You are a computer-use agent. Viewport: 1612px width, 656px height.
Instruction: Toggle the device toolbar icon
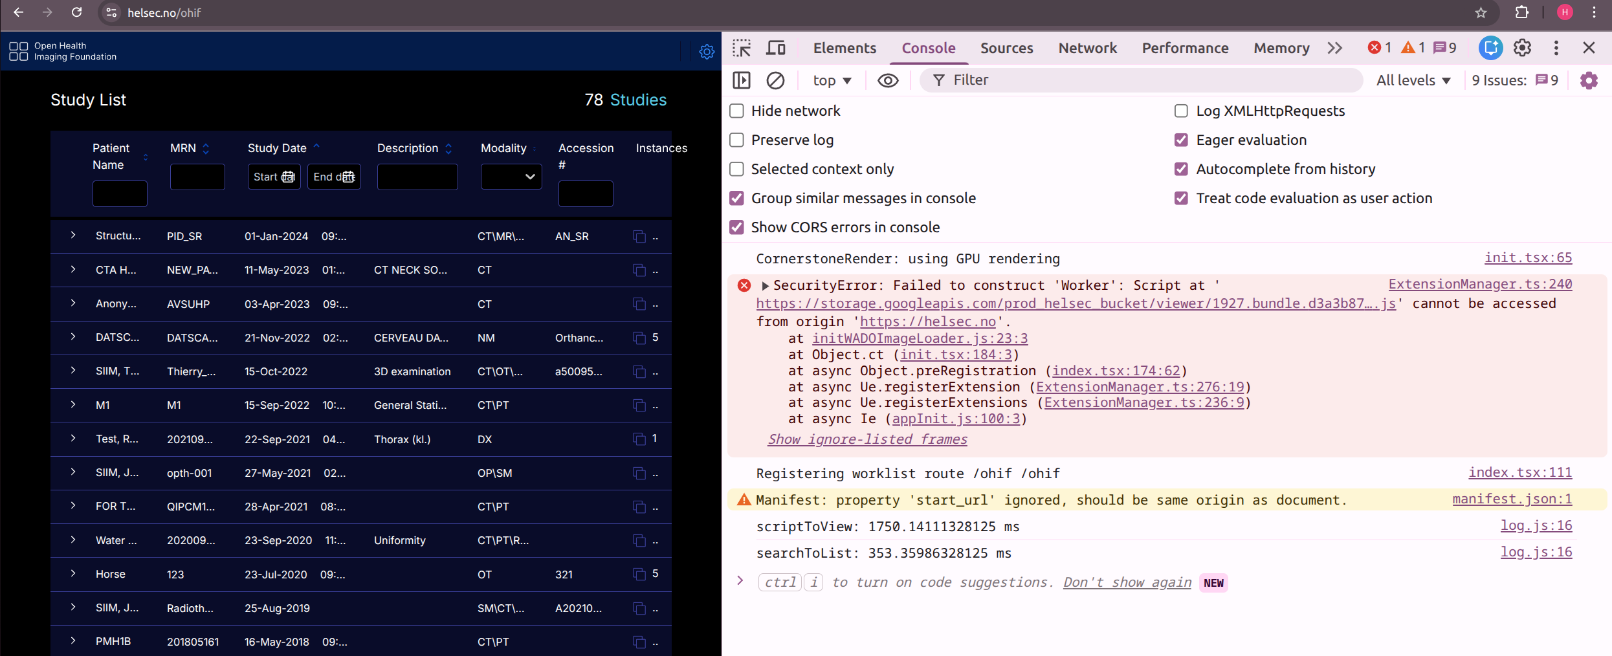[775, 49]
